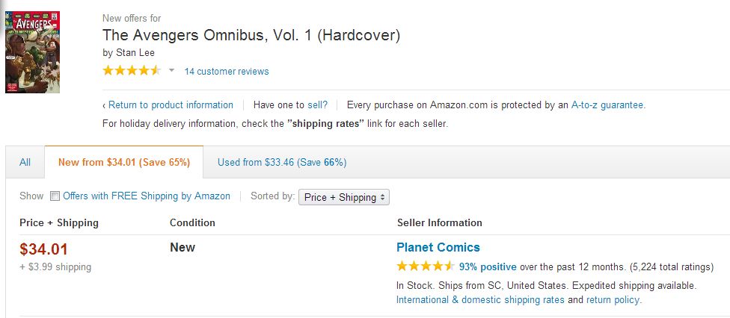The image size is (730, 318).
Task: Click the 'sell?' link
Action: point(318,105)
